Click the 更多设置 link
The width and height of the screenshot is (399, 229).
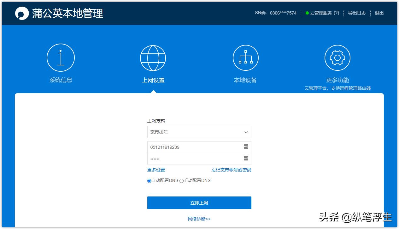tap(155, 170)
